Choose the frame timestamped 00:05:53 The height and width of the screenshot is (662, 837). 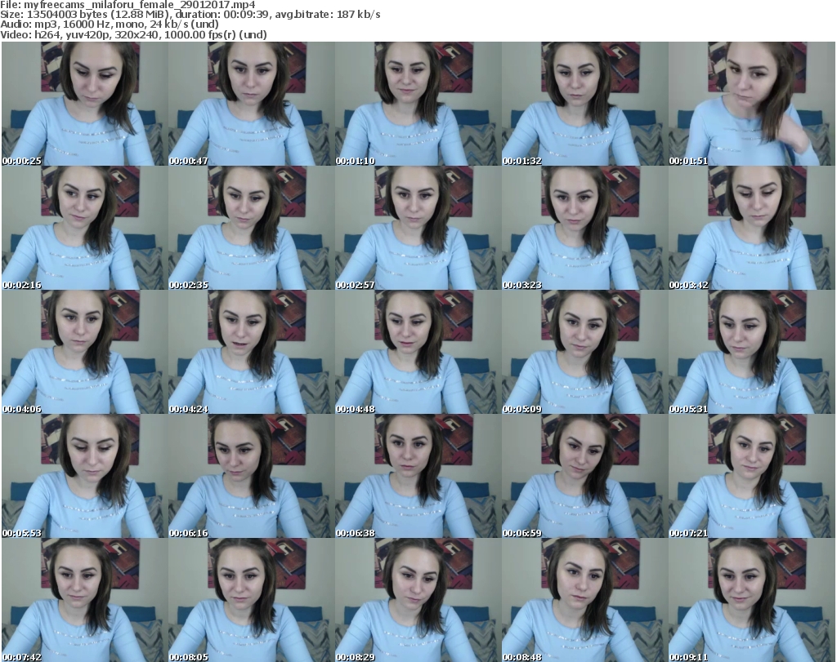(x=85, y=476)
